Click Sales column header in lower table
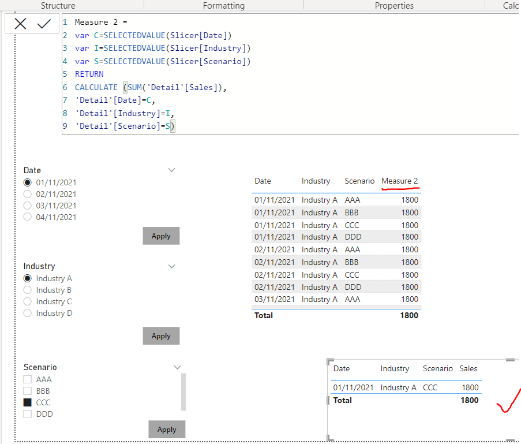521x444 pixels. (x=468, y=368)
